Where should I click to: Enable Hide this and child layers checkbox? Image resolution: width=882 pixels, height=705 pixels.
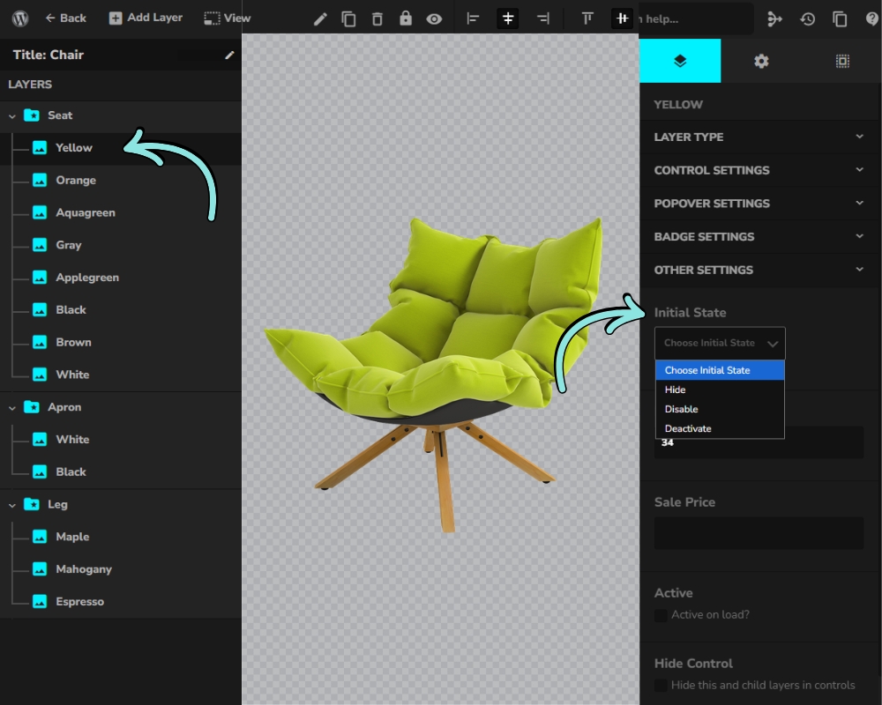click(661, 686)
